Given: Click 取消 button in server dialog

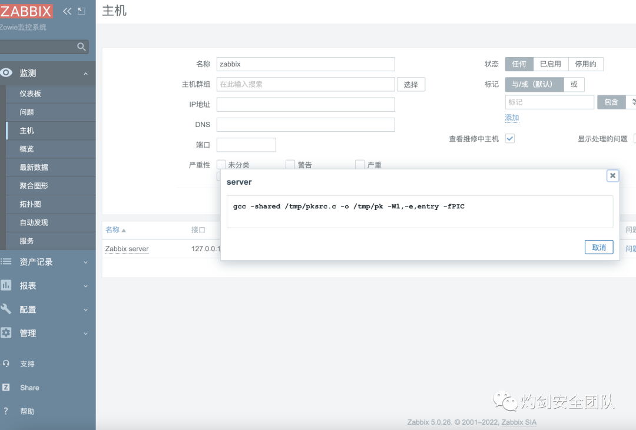Looking at the screenshot, I should [599, 247].
